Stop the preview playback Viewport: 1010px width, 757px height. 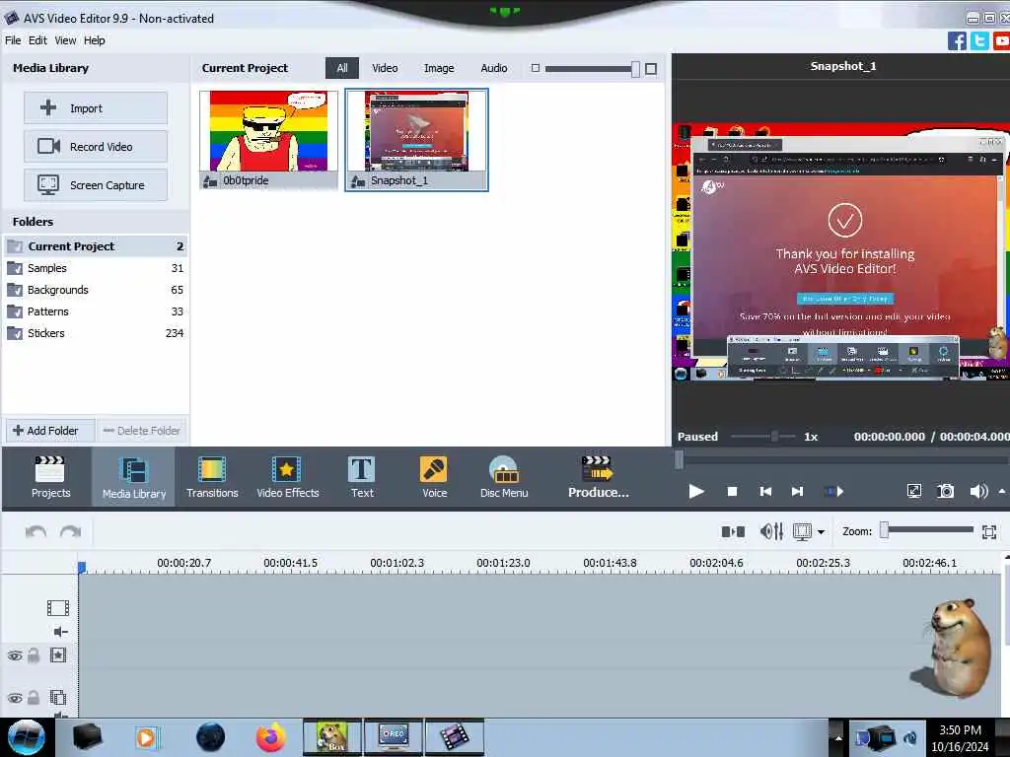(x=732, y=492)
